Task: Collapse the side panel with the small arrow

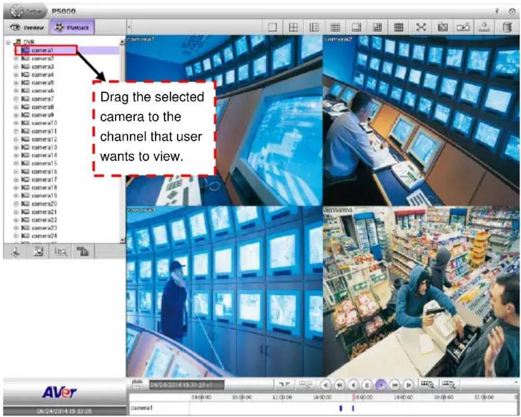Action: tap(129, 27)
